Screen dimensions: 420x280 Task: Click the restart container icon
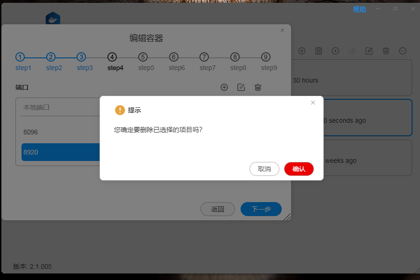(352, 51)
